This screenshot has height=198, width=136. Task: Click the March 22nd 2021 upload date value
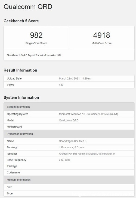tap(75, 78)
